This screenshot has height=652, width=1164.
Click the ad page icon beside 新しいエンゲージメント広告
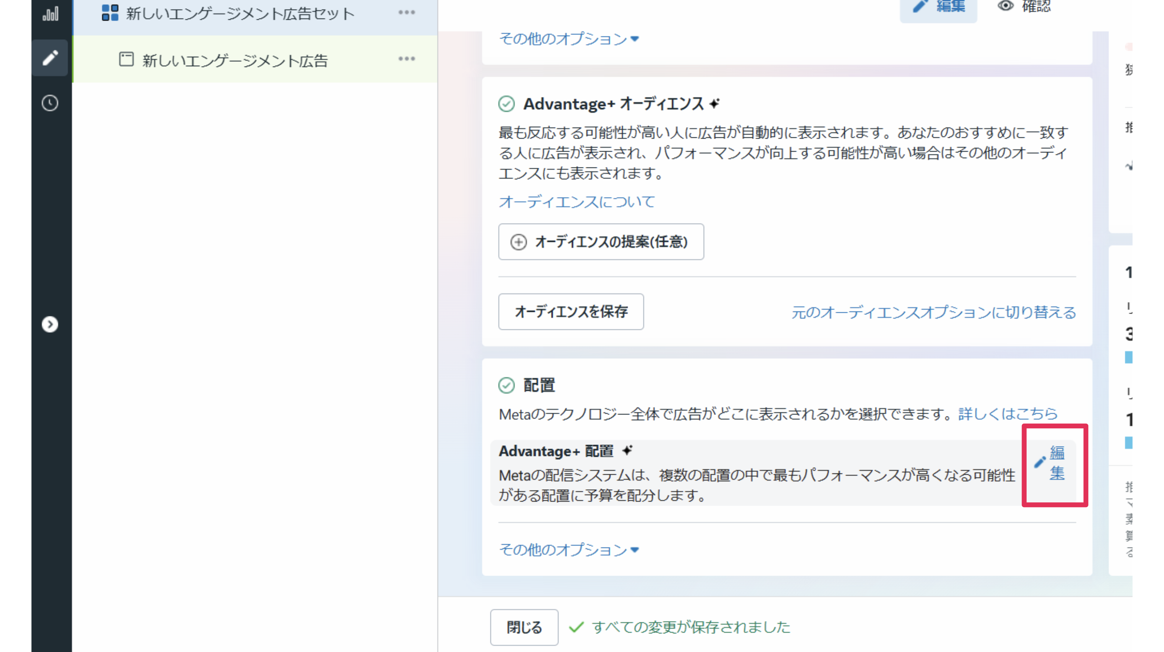click(126, 59)
